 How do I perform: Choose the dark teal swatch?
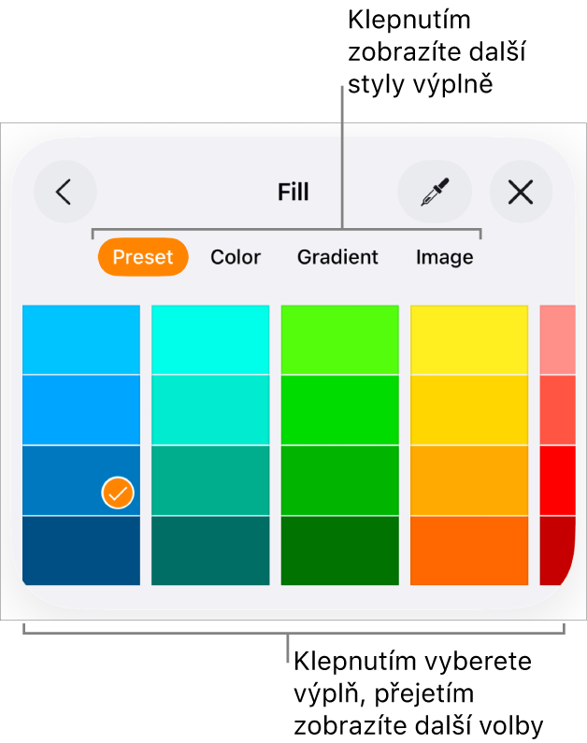pyautogui.click(x=210, y=550)
